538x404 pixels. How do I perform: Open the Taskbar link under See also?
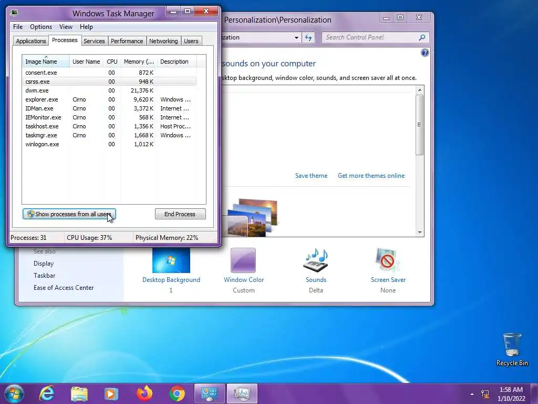click(x=44, y=276)
